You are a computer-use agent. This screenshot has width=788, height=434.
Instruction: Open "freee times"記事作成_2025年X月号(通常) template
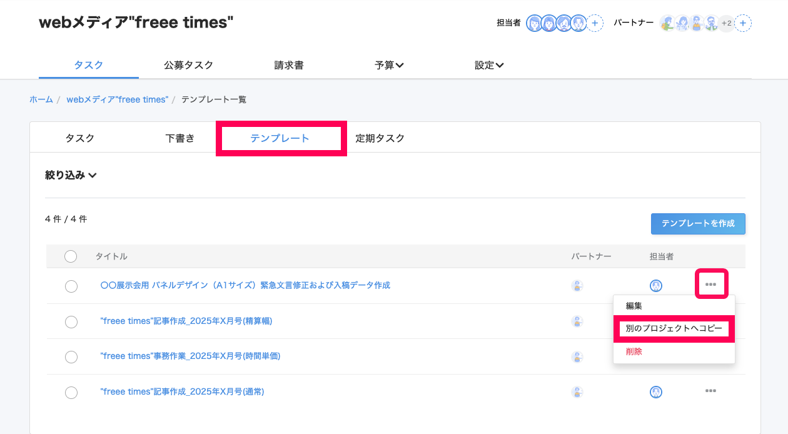(182, 391)
